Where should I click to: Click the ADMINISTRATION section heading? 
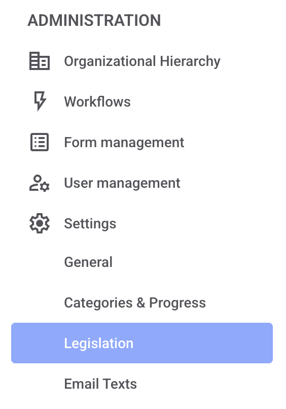pos(94,20)
